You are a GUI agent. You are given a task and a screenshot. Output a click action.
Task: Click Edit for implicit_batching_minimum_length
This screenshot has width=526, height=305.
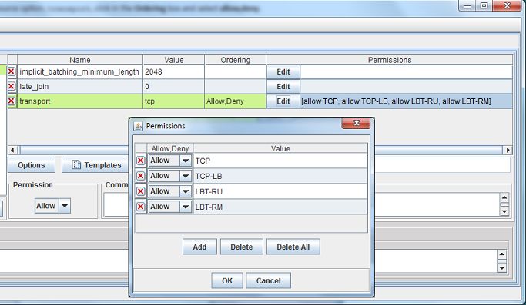pos(283,72)
